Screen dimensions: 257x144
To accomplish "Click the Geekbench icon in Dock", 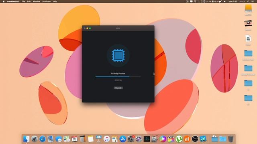I will (x=203, y=139).
